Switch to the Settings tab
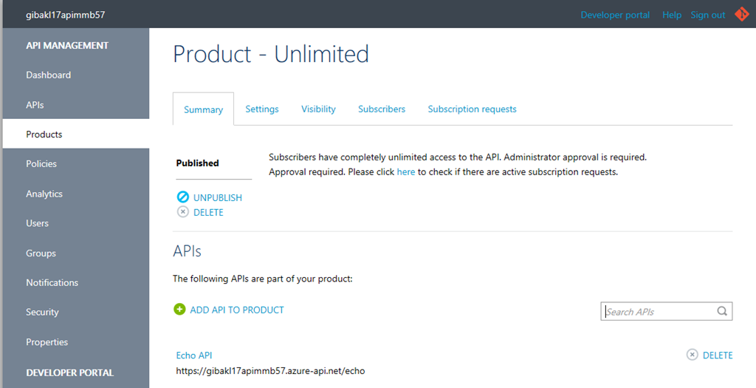Image resolution: width=756 pixels, height=388 pixels. 262,109
